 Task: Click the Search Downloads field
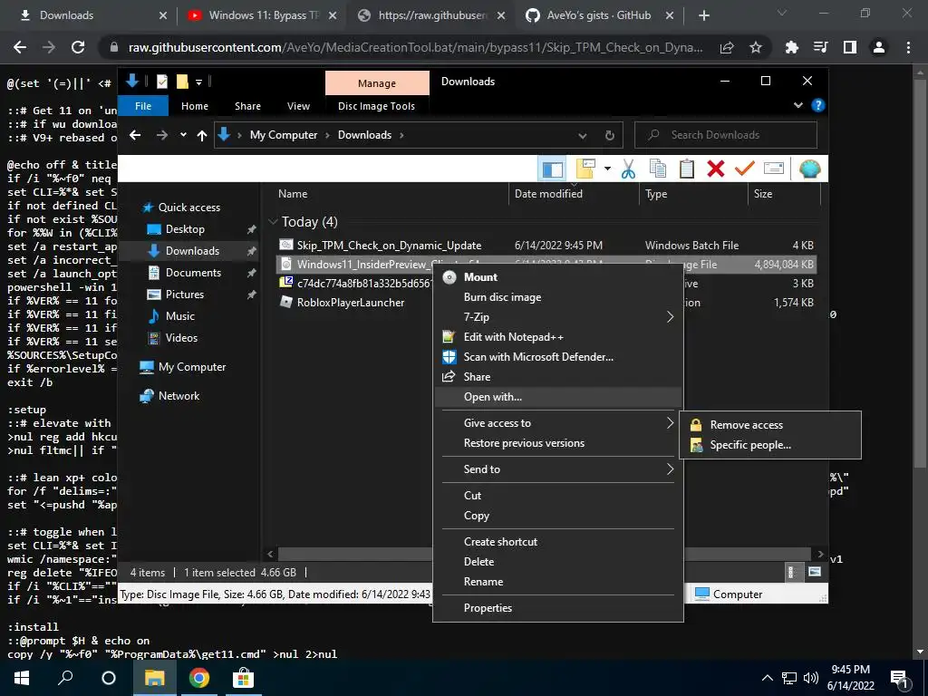tap(726, 135)
